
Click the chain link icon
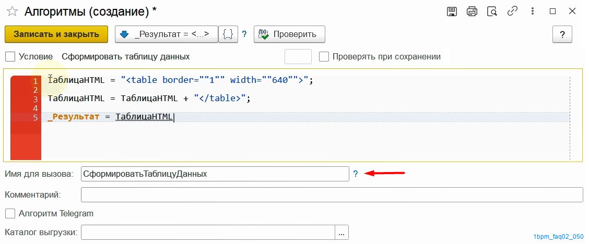512,11
